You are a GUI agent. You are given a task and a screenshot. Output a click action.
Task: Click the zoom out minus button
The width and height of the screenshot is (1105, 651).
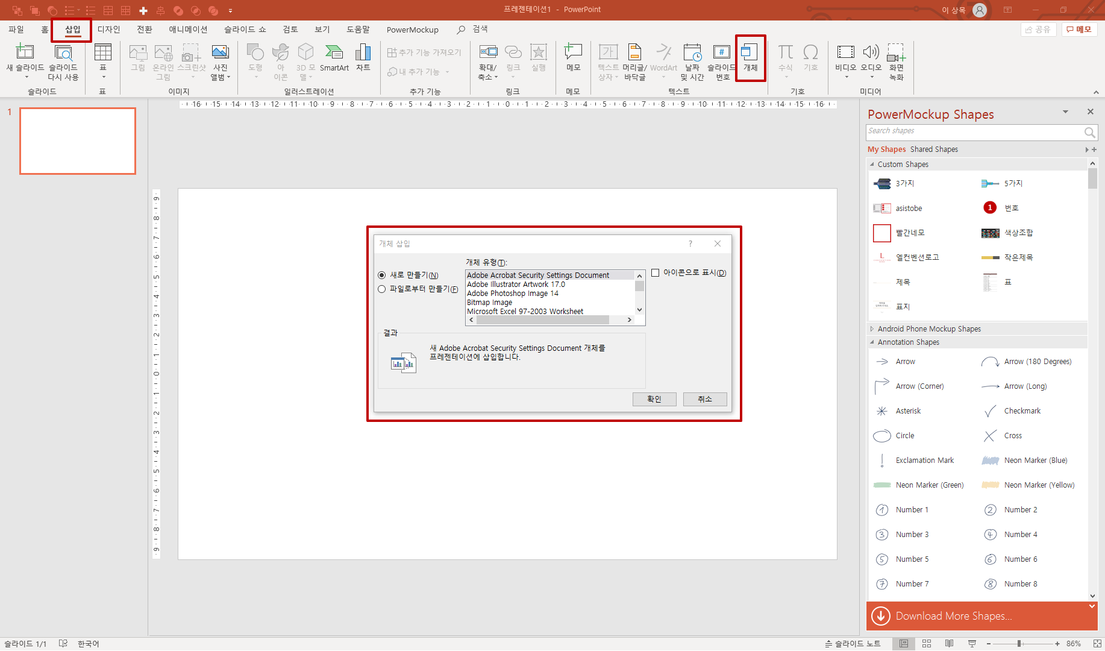tap(989, 644)
